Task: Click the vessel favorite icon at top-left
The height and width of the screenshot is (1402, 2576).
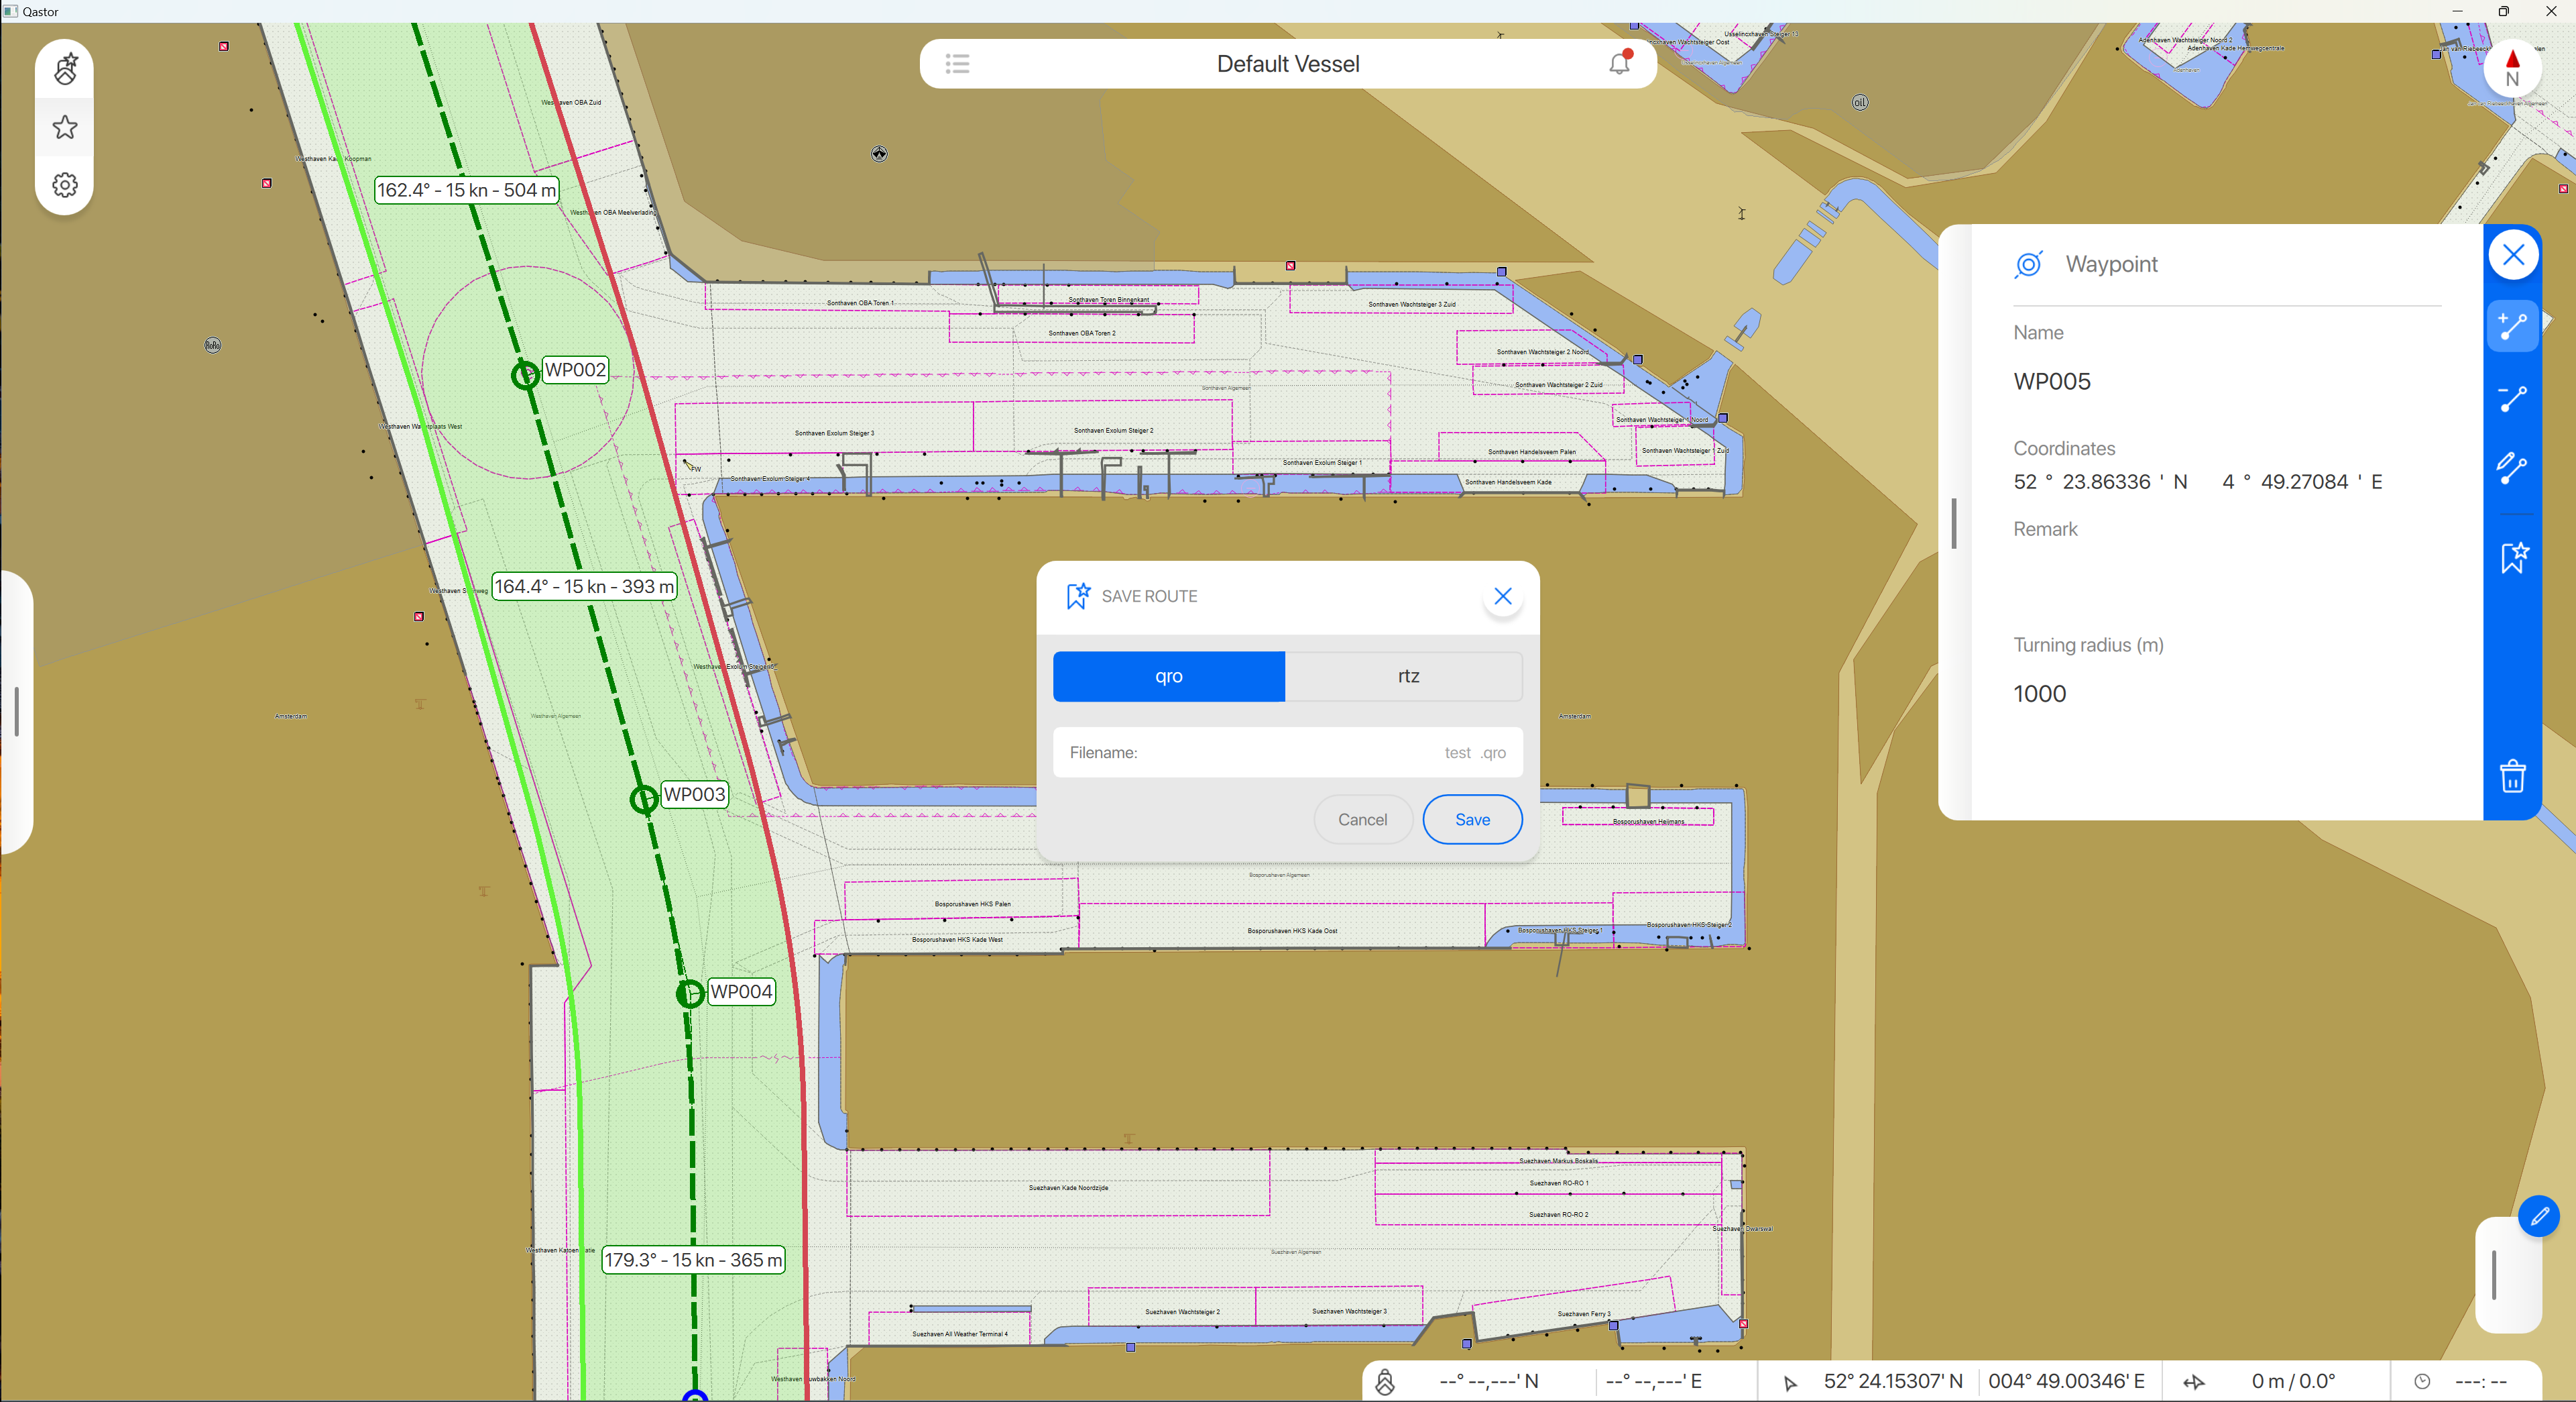Action: 65,69
